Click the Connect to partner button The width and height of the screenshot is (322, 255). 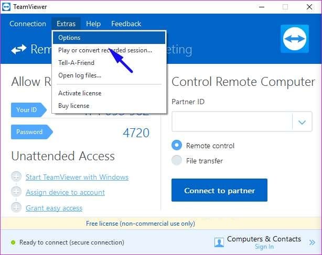tap(219, 190)
